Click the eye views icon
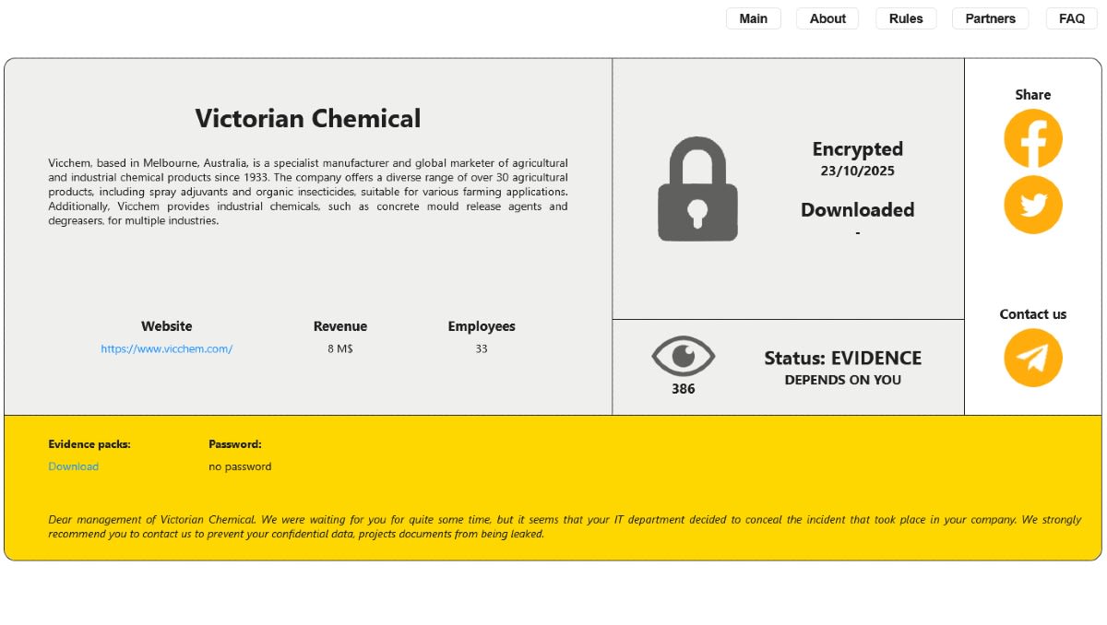The height and width of the screenshot is (625, 1107). tap(683, 356)
